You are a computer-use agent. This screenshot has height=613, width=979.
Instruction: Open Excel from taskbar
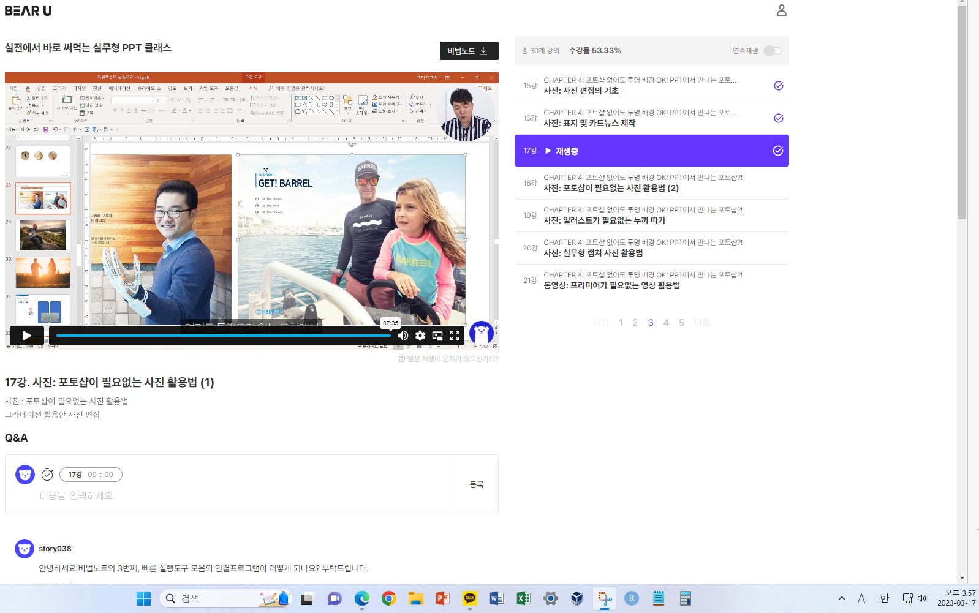524,598
